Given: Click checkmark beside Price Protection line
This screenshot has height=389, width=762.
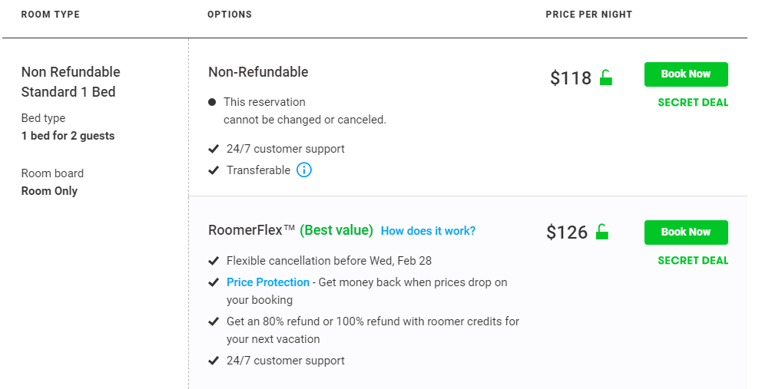Looking at the screenshot, I should pyautogui.click(x=214, y=282).
